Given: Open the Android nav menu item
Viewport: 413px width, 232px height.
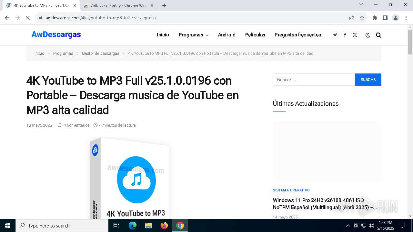Looking at the screenshot, I should [227, 35].
